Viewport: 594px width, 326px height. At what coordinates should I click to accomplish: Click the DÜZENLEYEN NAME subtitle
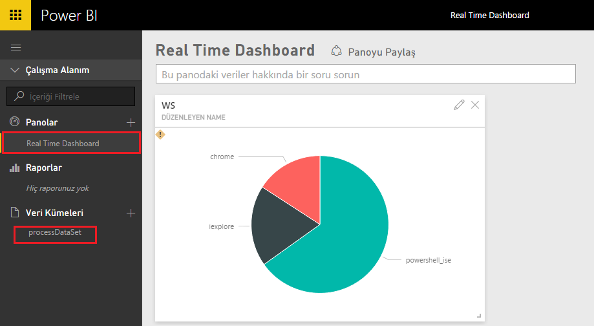[193, 117]
